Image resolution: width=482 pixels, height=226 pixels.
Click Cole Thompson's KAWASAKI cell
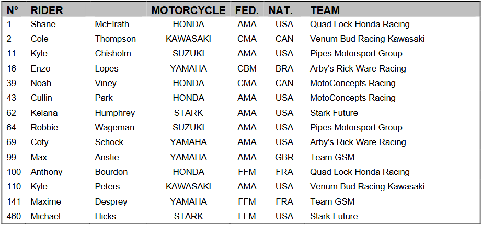(188, 39)
